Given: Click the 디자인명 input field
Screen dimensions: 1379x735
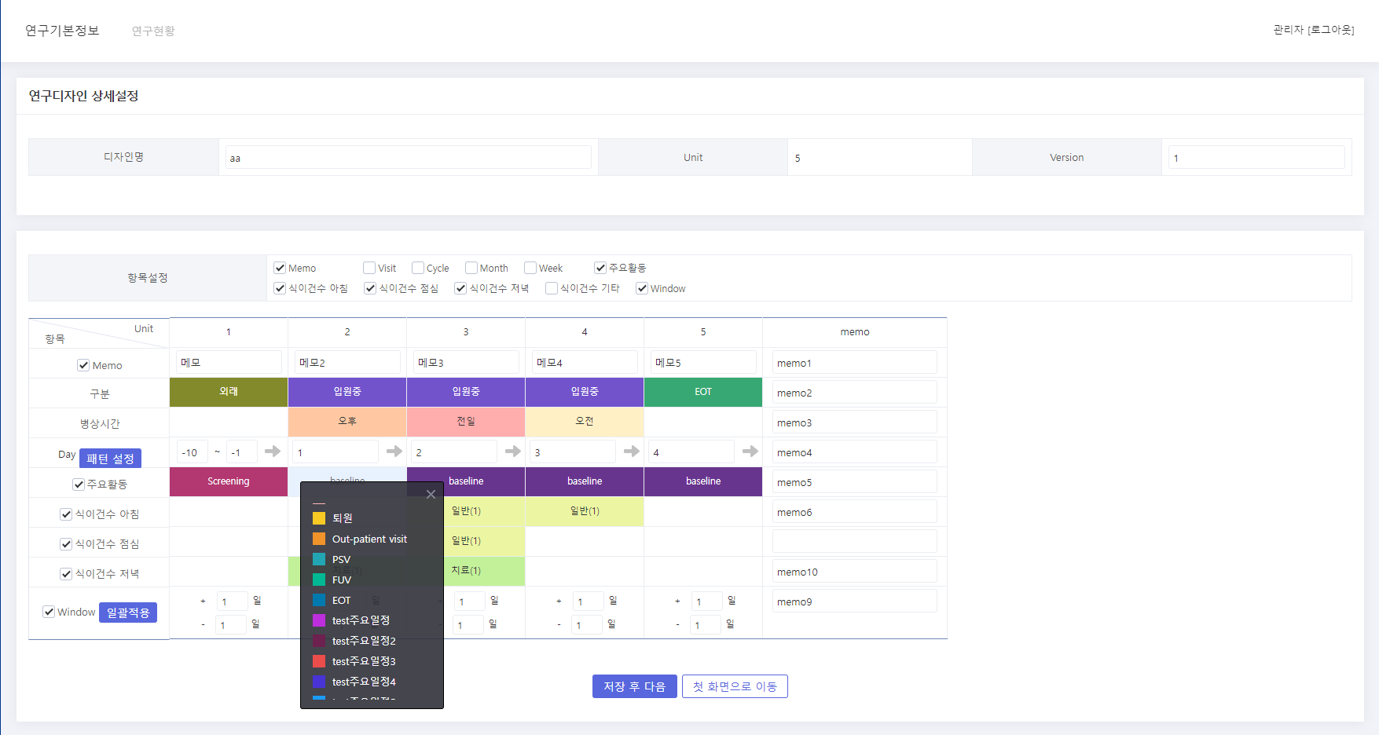Looking at the screenshot, I should 408,158.
